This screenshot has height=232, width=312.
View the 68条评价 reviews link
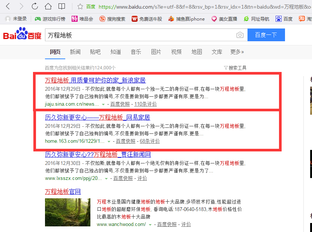150,141
